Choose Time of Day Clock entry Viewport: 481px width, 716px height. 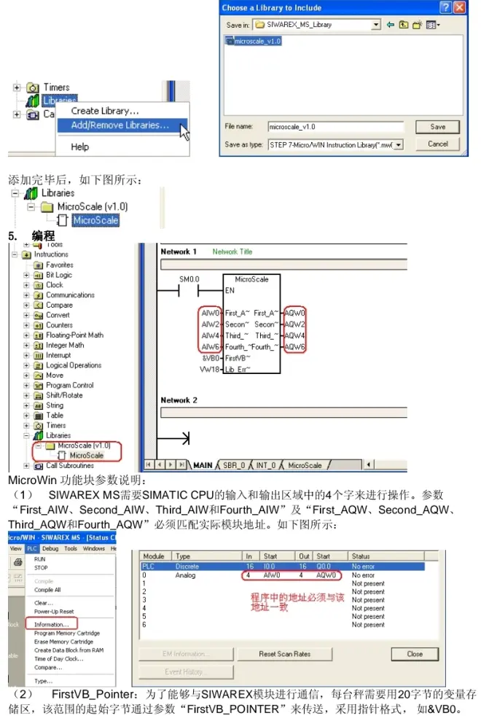(59, 659)
